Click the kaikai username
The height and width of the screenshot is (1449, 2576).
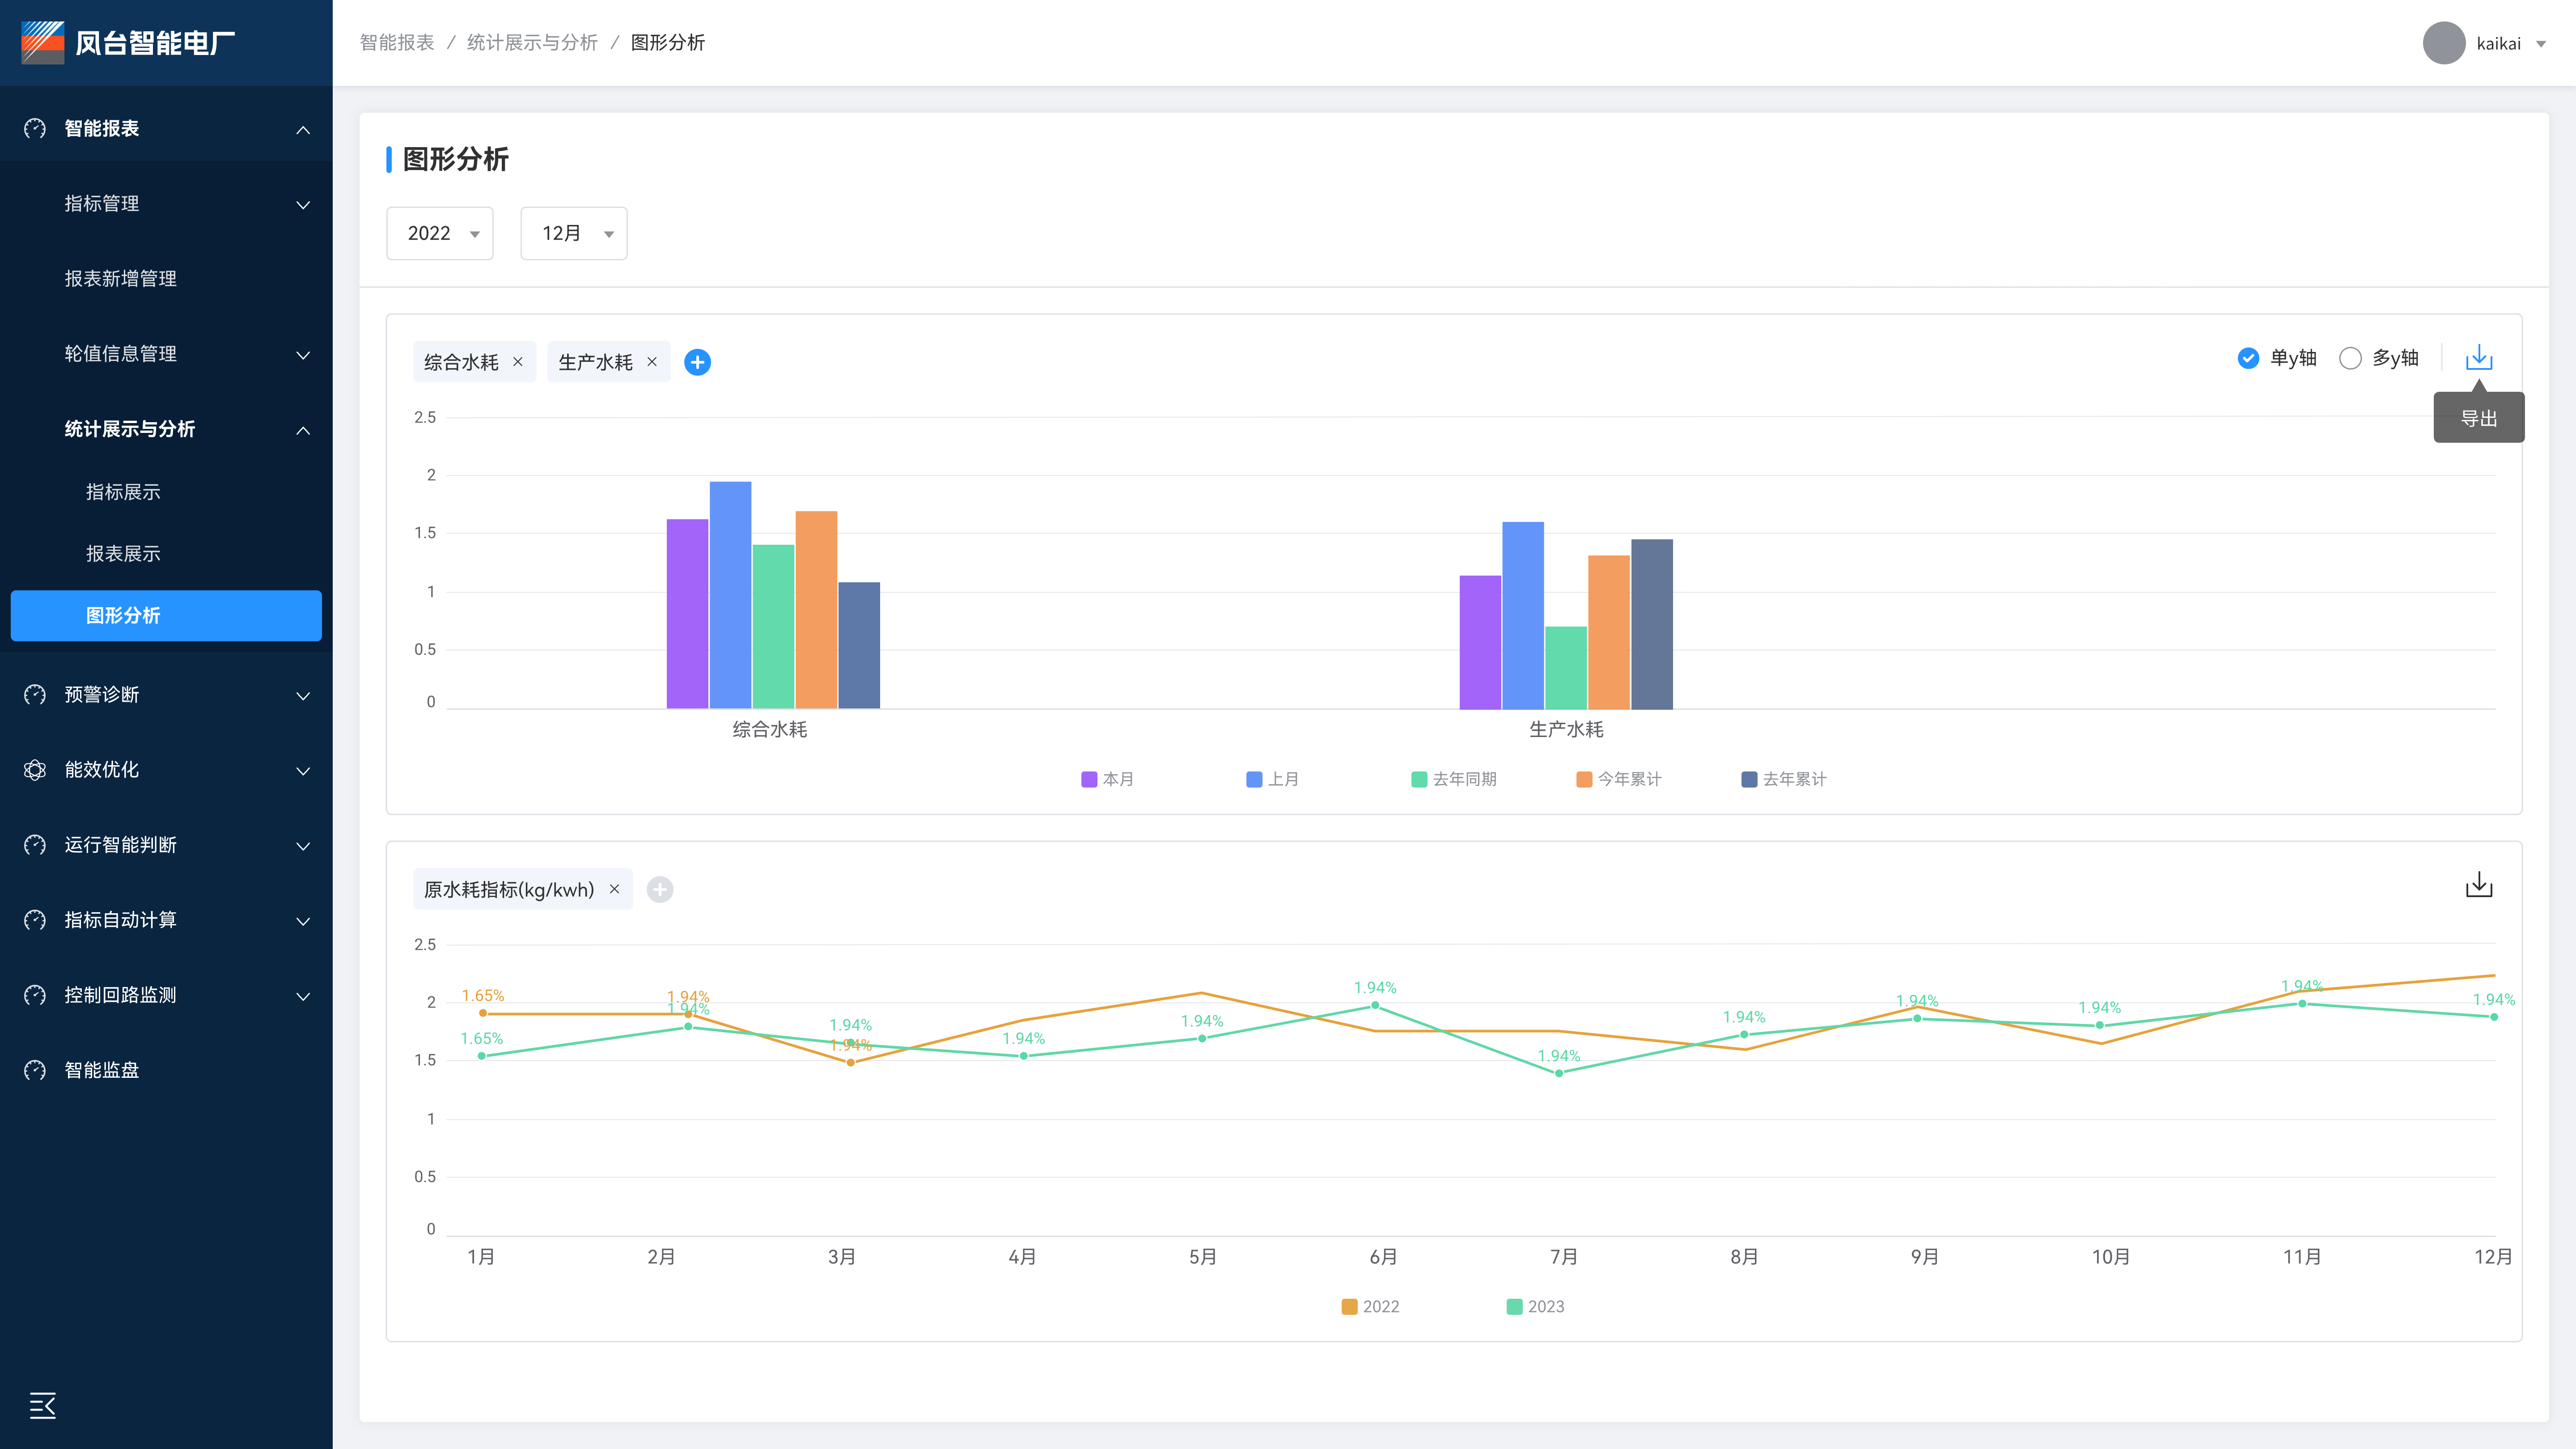coord(2498,43)
